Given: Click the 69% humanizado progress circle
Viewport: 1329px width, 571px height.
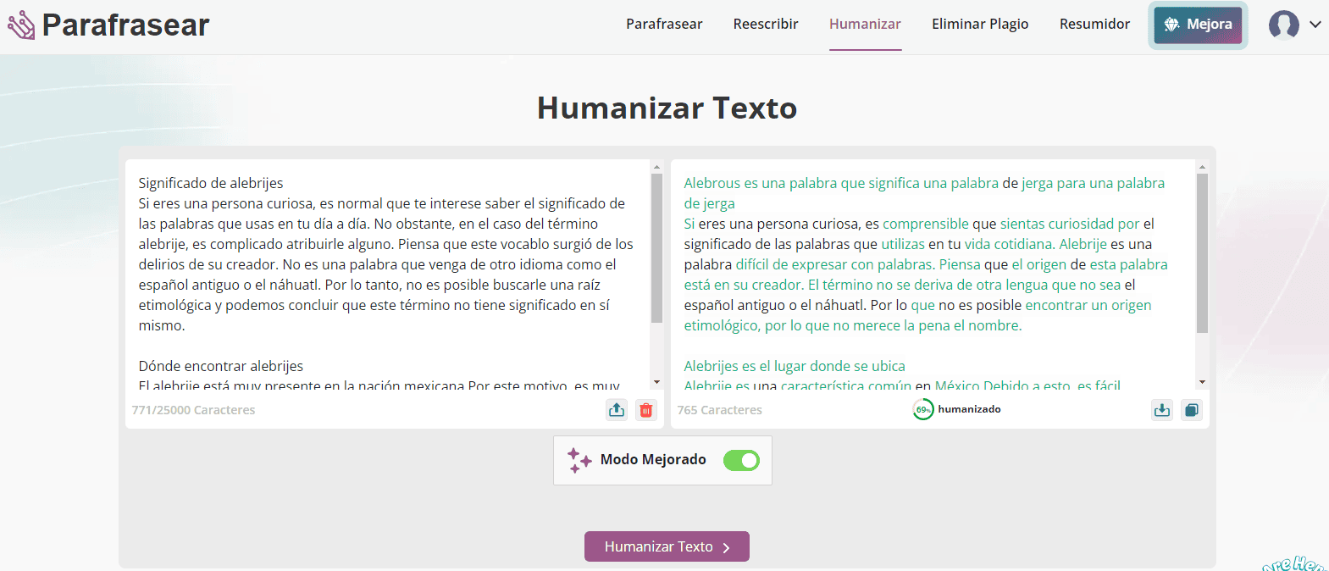Looking at the screenshot, I should point(923,409).
